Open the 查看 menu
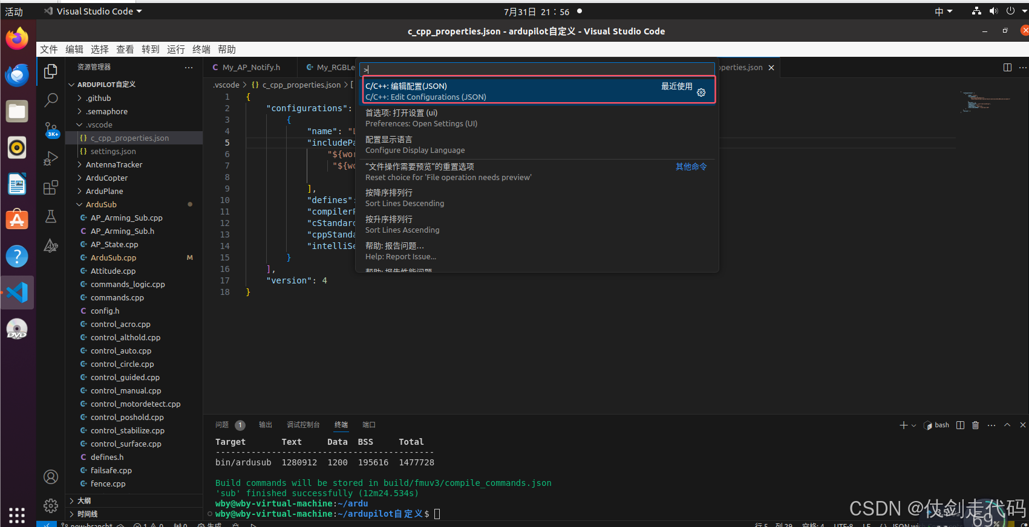The width and height of the screenshot is (1029, 527). tap(125, 50)
